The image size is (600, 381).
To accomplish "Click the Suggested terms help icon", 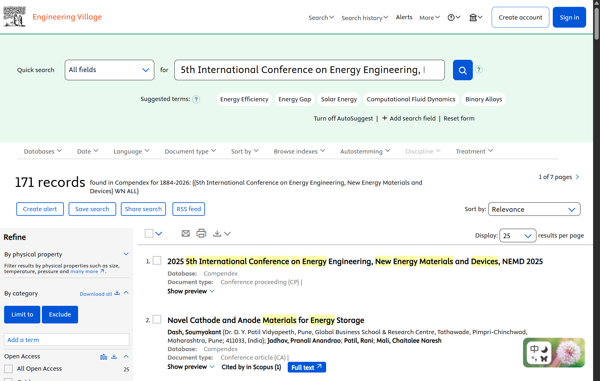I will point(196,99).
